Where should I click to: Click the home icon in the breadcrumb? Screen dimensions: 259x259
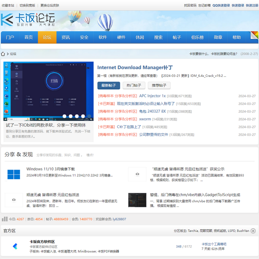(x=3, y=54)
